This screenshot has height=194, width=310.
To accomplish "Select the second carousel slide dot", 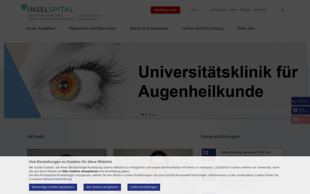I will pos(146,114).
